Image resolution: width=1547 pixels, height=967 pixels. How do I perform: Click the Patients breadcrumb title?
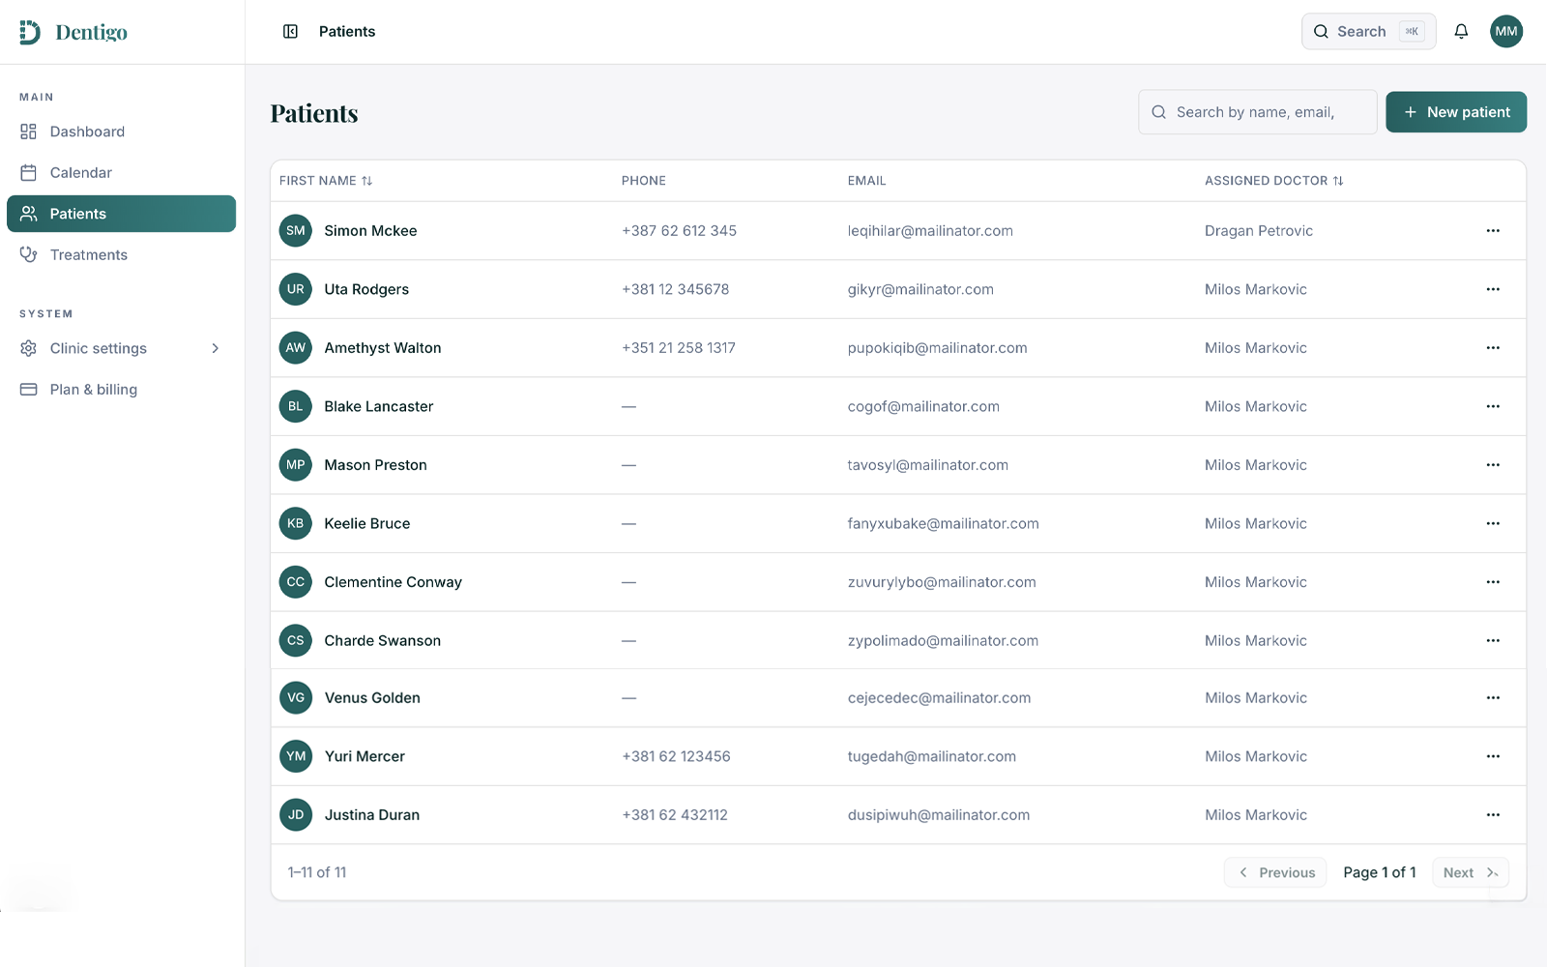(x=347, y=32)
